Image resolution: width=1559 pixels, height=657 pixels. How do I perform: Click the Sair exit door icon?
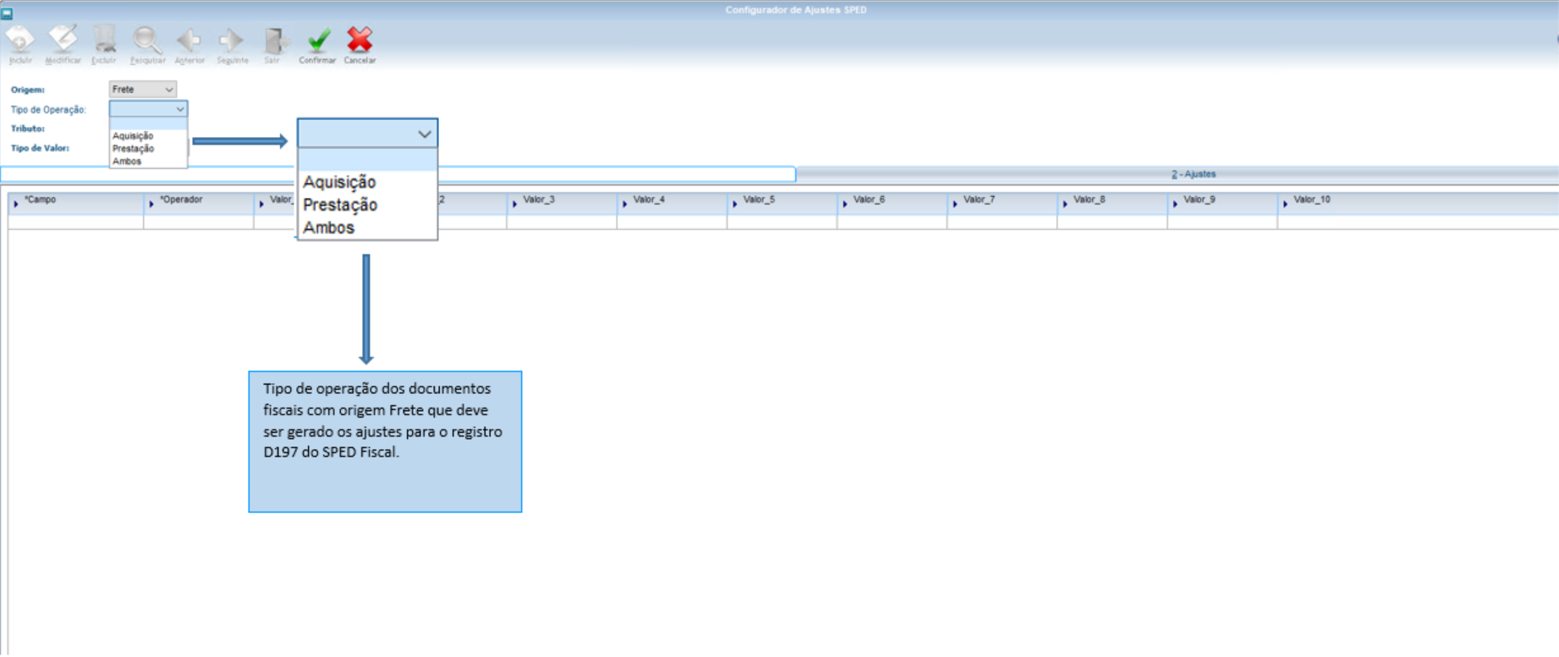(x=274, y=40)
